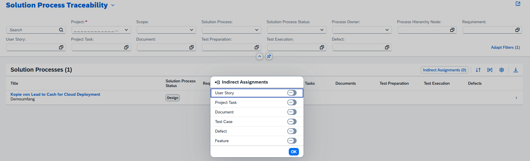
Task: Open table column settings gear
Action: [501, 70]
